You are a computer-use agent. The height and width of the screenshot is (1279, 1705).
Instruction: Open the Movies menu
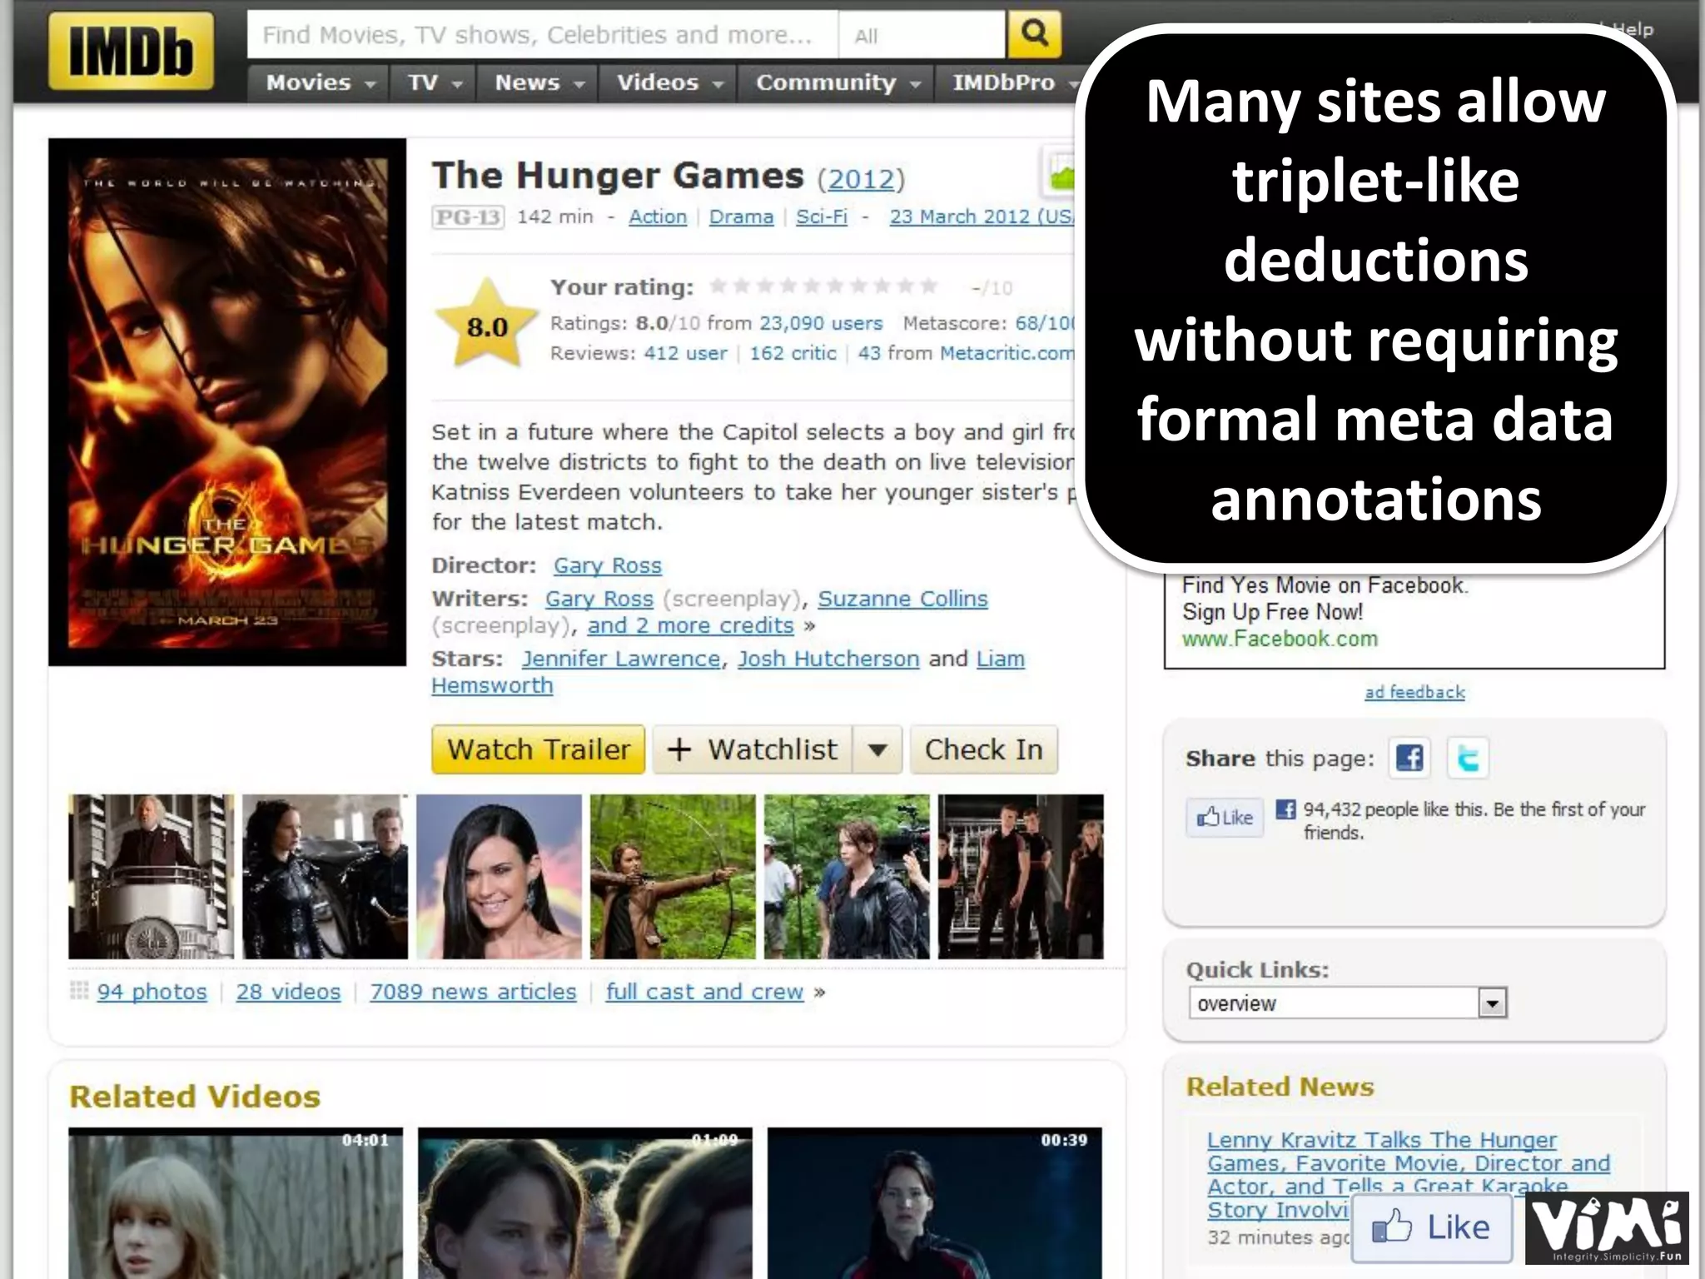[x=321, y=82]
